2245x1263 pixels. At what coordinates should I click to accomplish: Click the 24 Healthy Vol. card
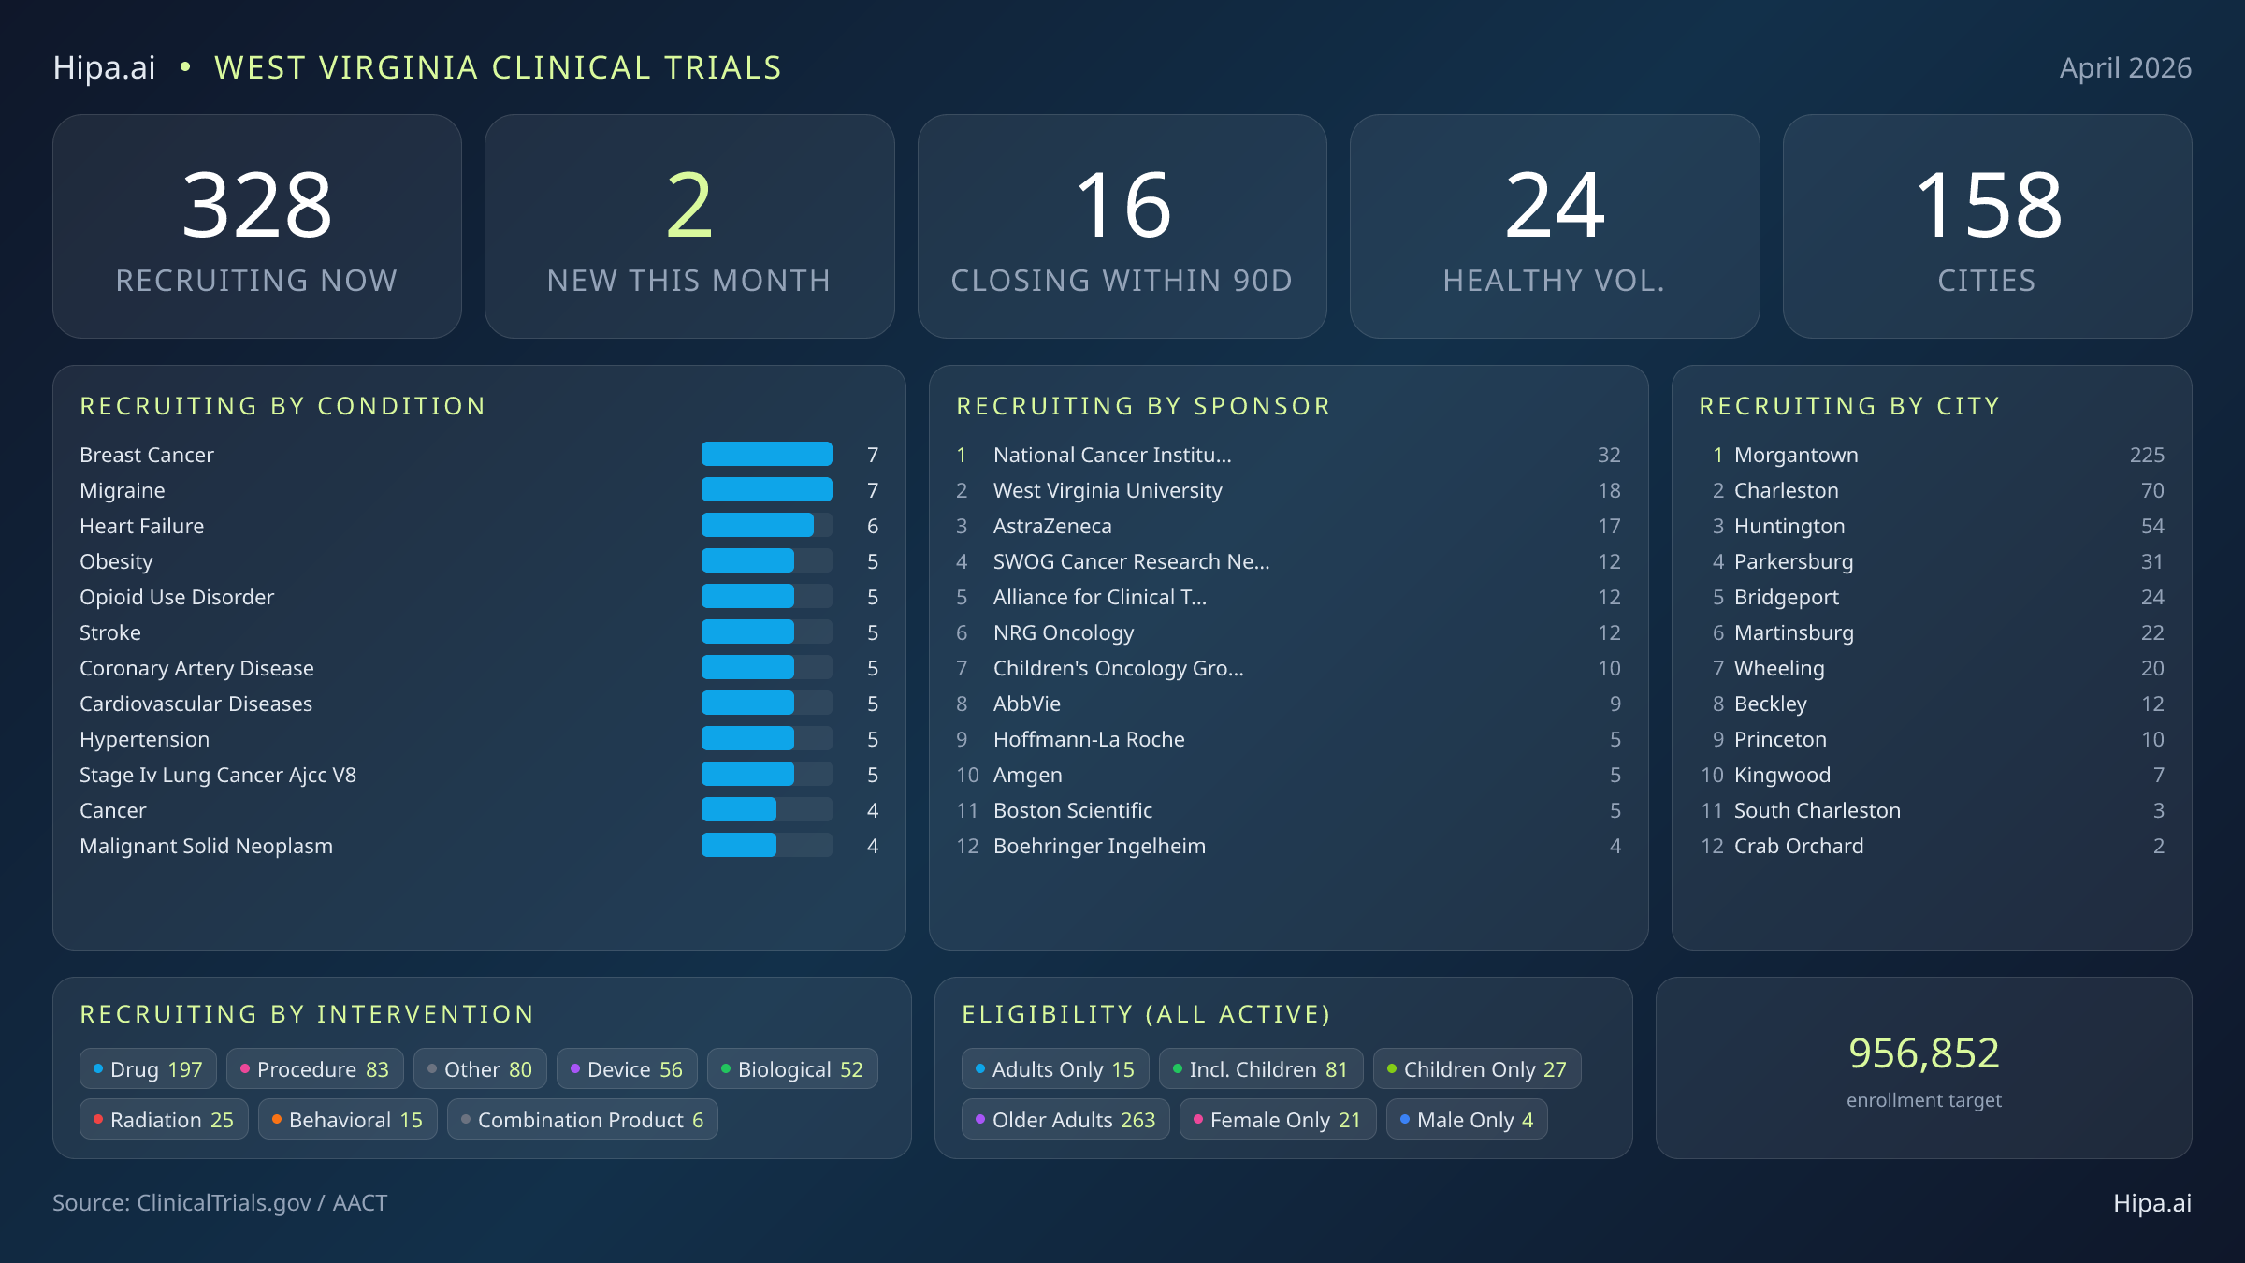click(x=1555, y=226)
